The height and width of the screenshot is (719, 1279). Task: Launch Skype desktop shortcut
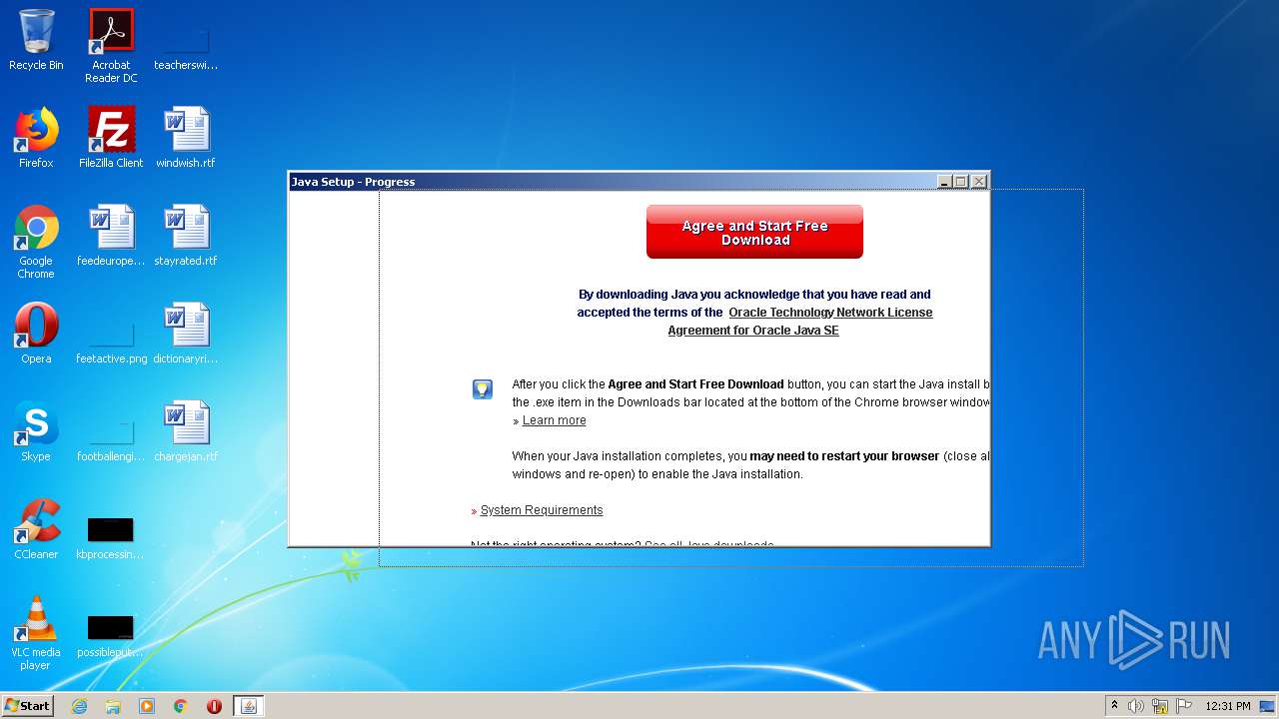(x=36, y=431)
